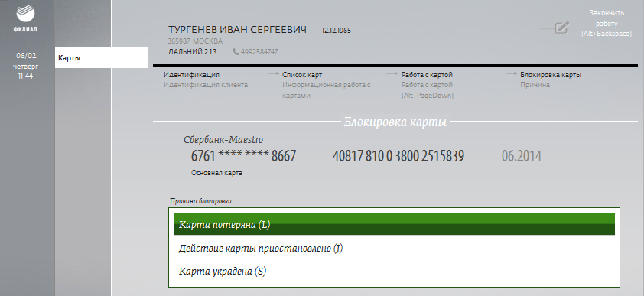
Task: Go to the Идентификация step
Action: [x=191, y=75]
